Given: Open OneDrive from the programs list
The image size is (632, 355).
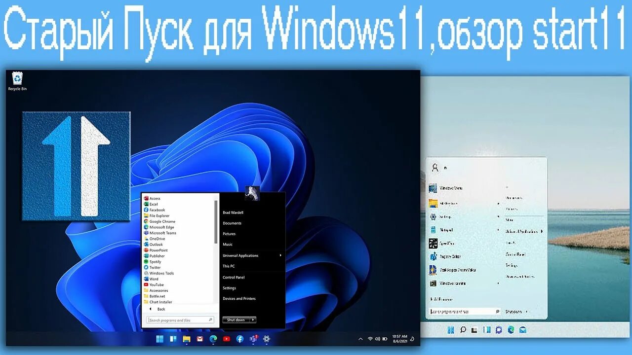Looking at the screenshot, I should point(155,239).
